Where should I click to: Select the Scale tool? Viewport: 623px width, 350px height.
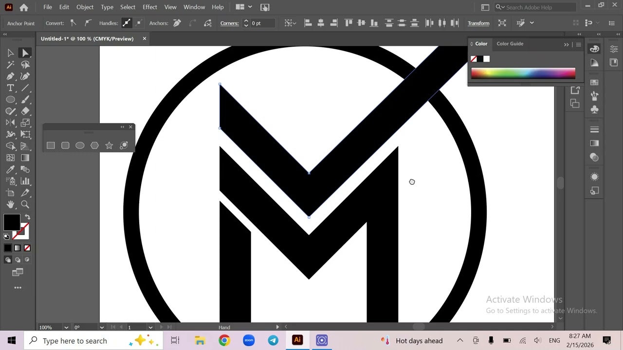pos(25,123)
